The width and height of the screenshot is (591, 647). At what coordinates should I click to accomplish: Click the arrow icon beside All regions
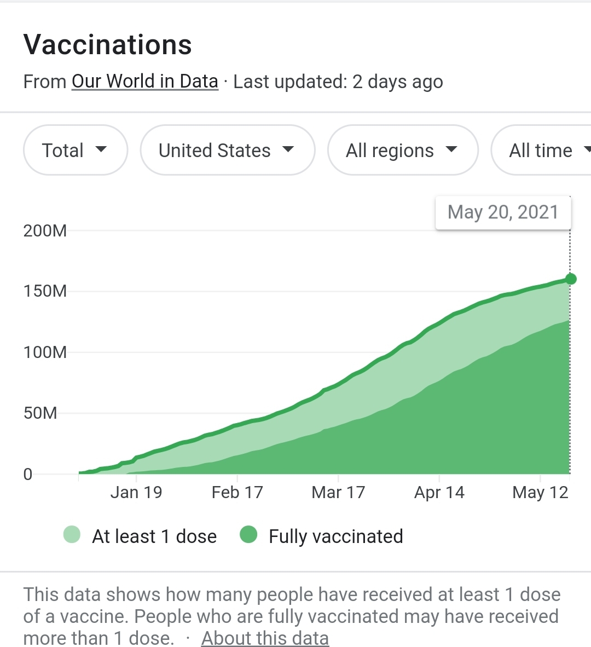[x=451, y=149]
